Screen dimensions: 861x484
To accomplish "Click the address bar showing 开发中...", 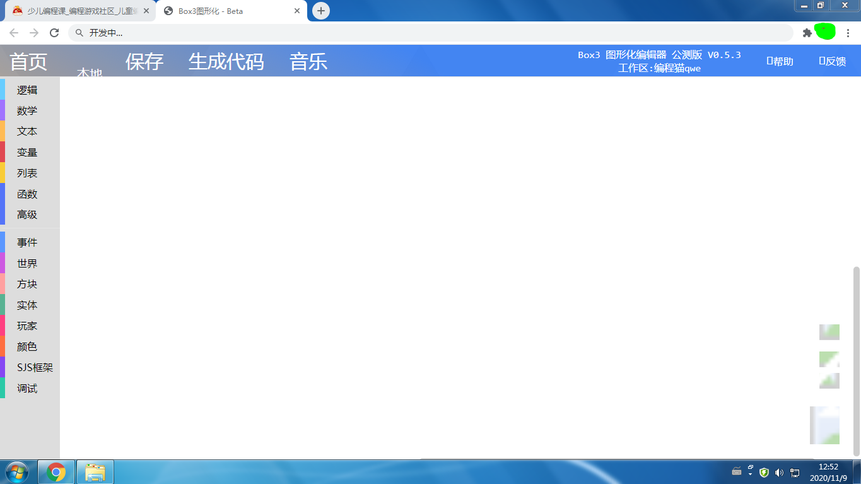I will tap(430, 33).
